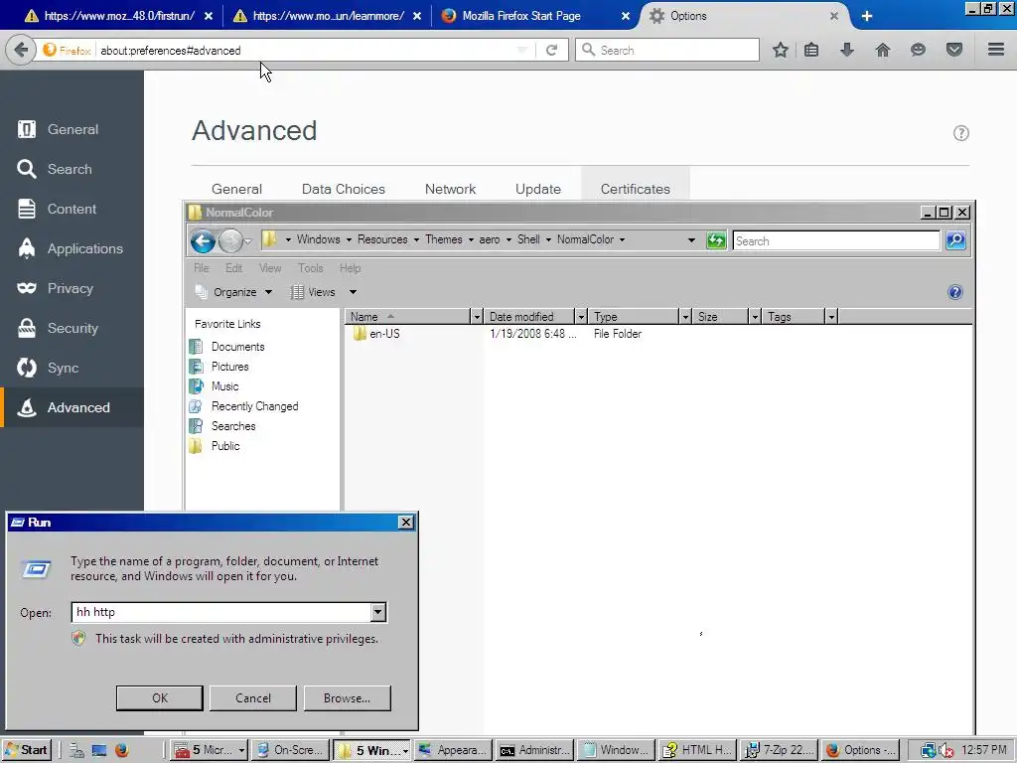1017x763 pixels.
Task: Switch to 7-Zip taskbar item
Action: click(x=779, y=750)
